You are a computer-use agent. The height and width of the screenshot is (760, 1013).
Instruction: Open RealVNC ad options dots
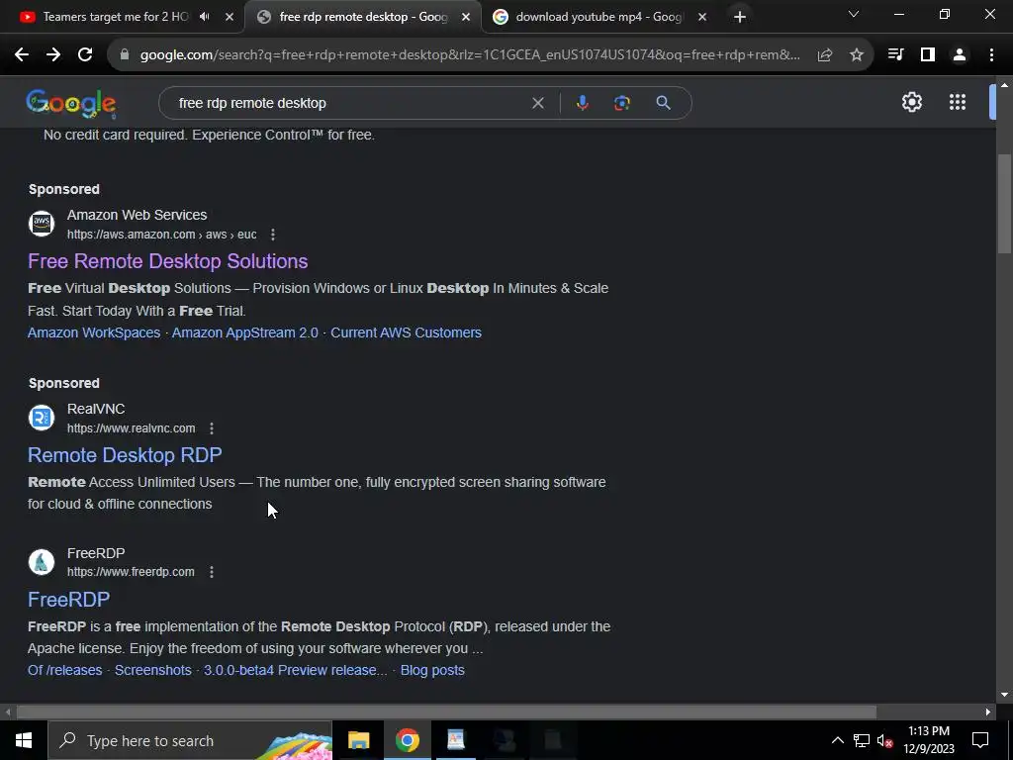coord(212,428)
